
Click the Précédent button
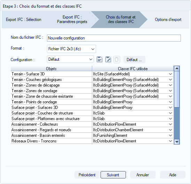coord(87,175)
